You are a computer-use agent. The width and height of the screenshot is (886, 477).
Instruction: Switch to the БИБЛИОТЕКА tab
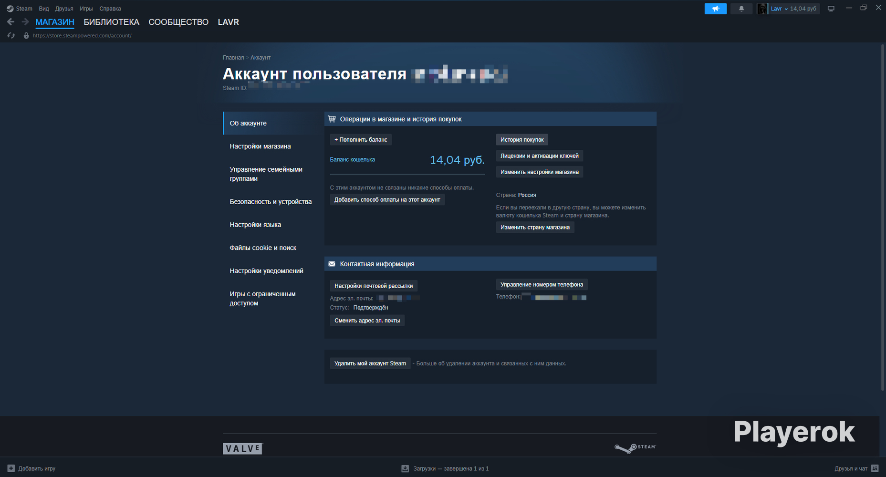(x=112, y=22)
